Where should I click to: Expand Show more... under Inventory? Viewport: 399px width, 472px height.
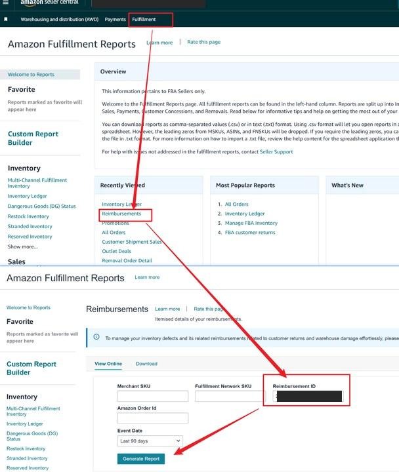coord(22,246)
